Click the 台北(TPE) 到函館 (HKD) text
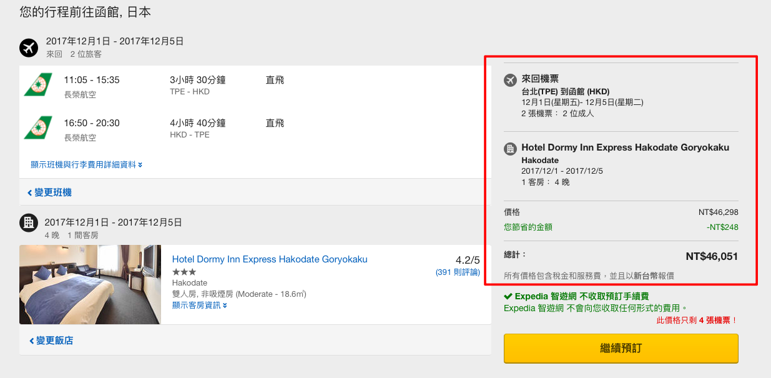This screenshot has height=378, width=771. tap(566, 92)
